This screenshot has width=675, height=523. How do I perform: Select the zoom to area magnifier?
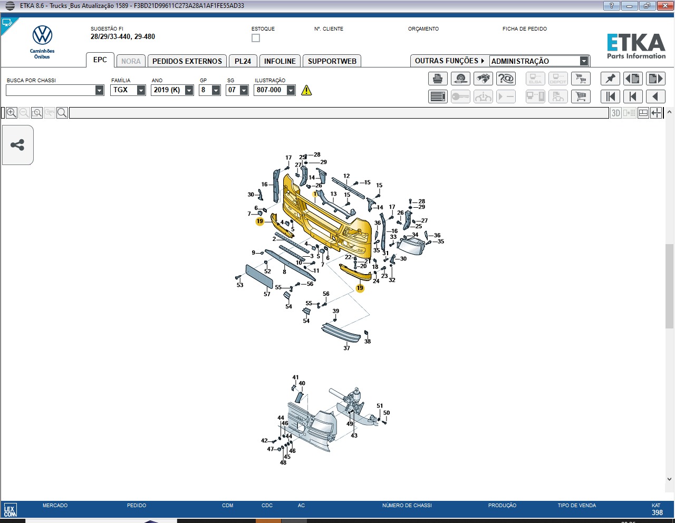(36, 113)
